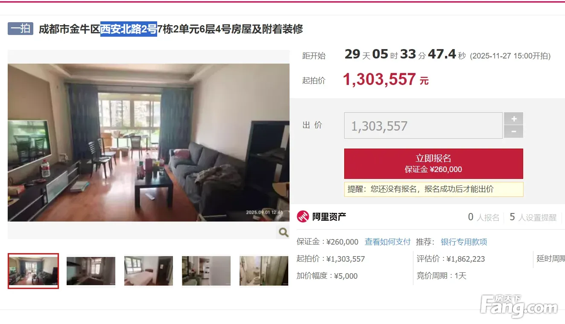Click the 一拍 auction round badge
Image resolution: width=565 pixels, height=324 pixels.
tap(20, 29)
